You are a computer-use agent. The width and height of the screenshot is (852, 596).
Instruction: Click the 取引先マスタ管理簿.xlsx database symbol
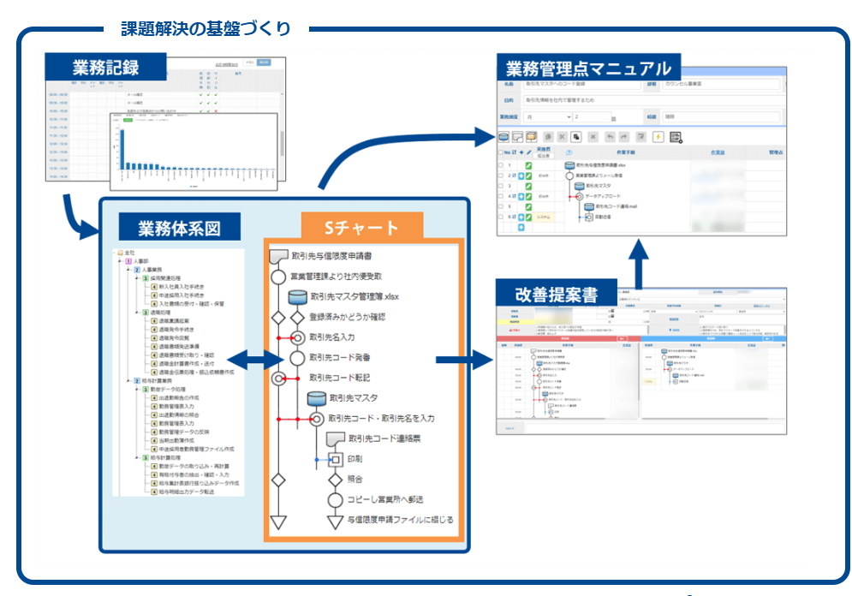(x=298, y=297)
